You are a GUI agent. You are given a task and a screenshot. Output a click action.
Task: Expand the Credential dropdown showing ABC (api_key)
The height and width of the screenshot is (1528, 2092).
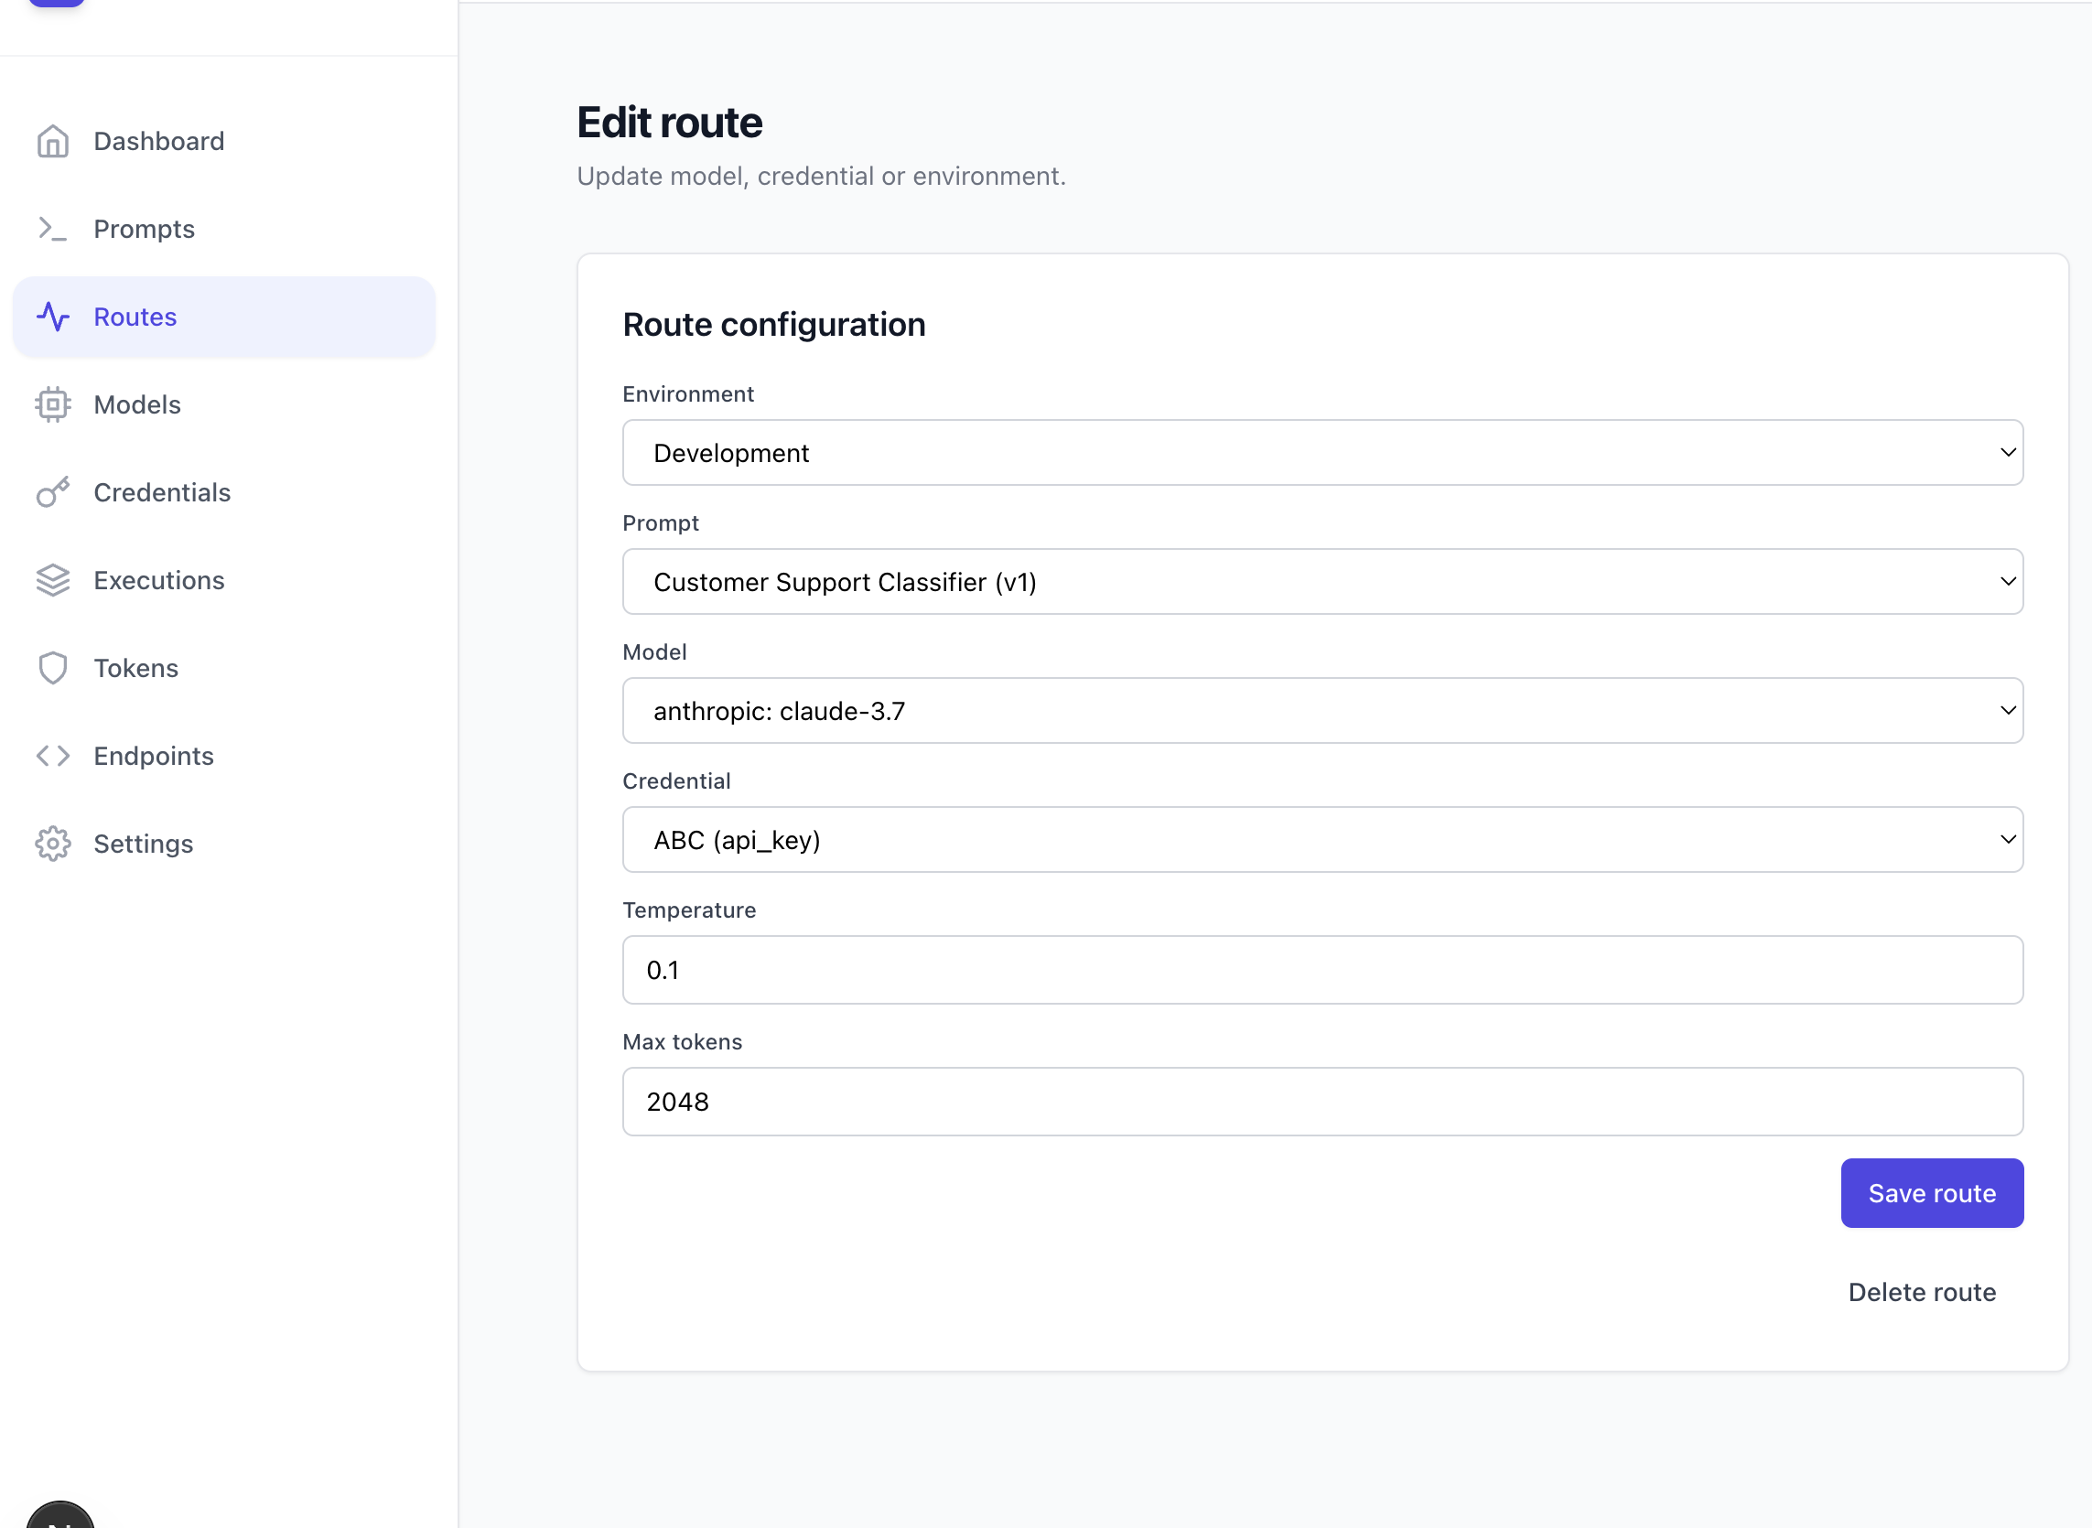[x=1321, y=840]
